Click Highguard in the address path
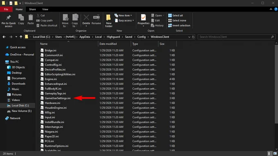This screenshot has width=278, height=156. coord(113,37)
